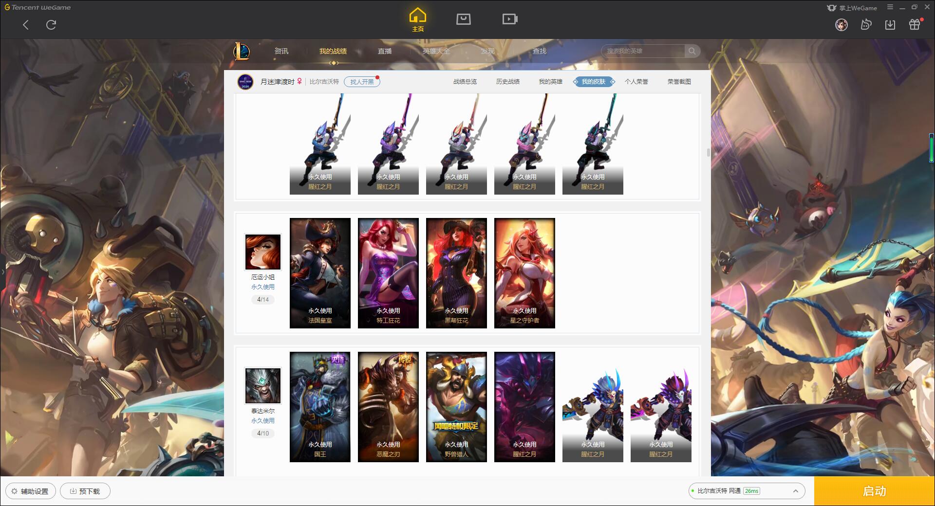Image resolution: width=935 pixels, height=506 pixels.
Task: Select 星之守护者 skin card
Action: [x=524, y=273]
